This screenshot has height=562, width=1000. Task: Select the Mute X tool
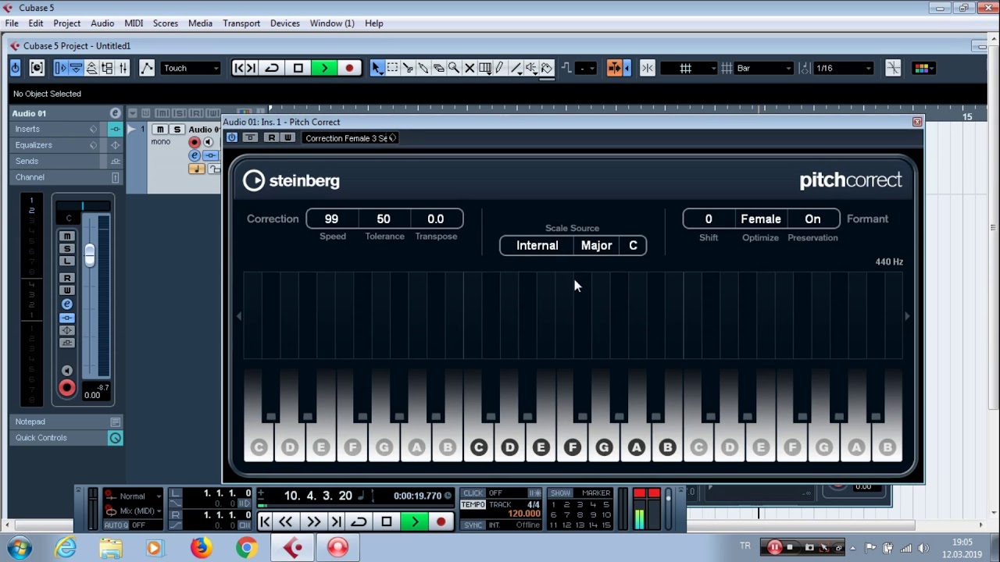pyautogui.click(x=470, y=68)
